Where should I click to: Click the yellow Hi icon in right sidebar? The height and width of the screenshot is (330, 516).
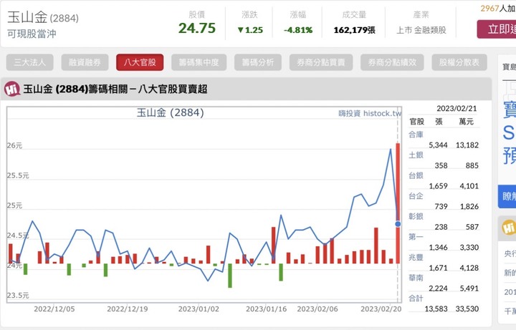point(509,228)
